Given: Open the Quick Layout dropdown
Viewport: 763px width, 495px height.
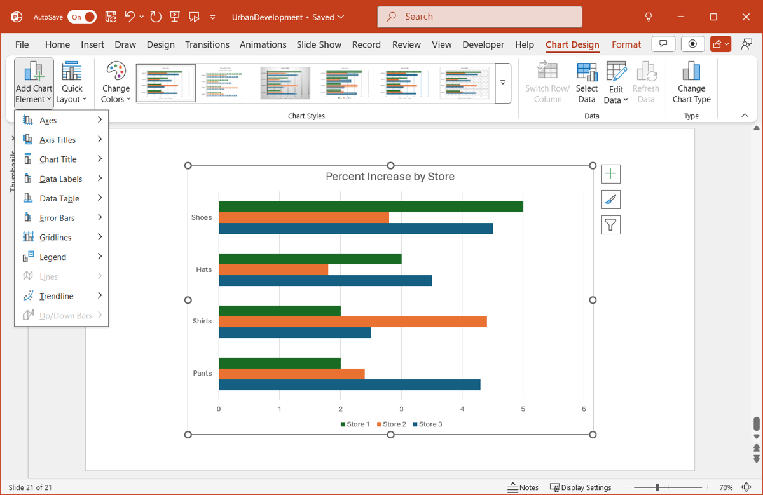Looking at the screenshot, I should (72, 83).
